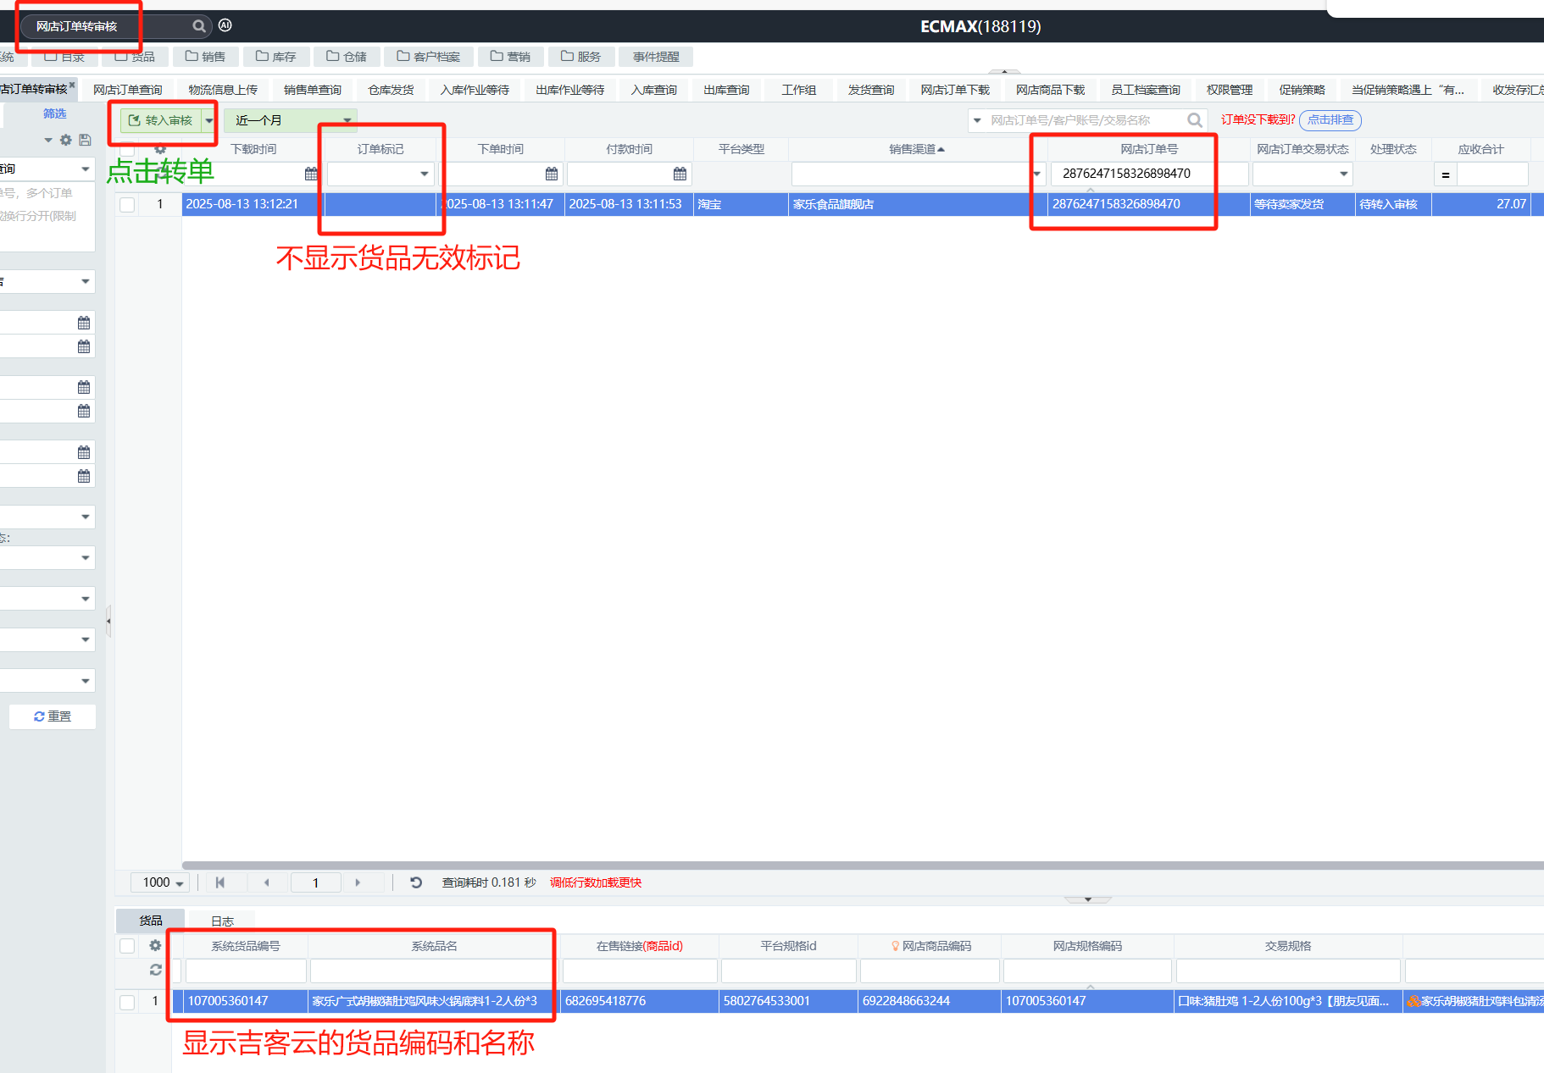Open the 库存 menu
The height and width of the screenshot is (1073, 1544).
click(276, 57)
